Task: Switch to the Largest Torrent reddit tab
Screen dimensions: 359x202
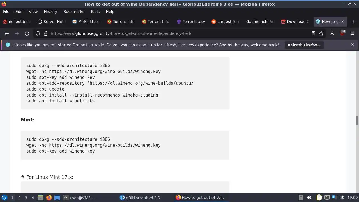Action: [225, 22]
